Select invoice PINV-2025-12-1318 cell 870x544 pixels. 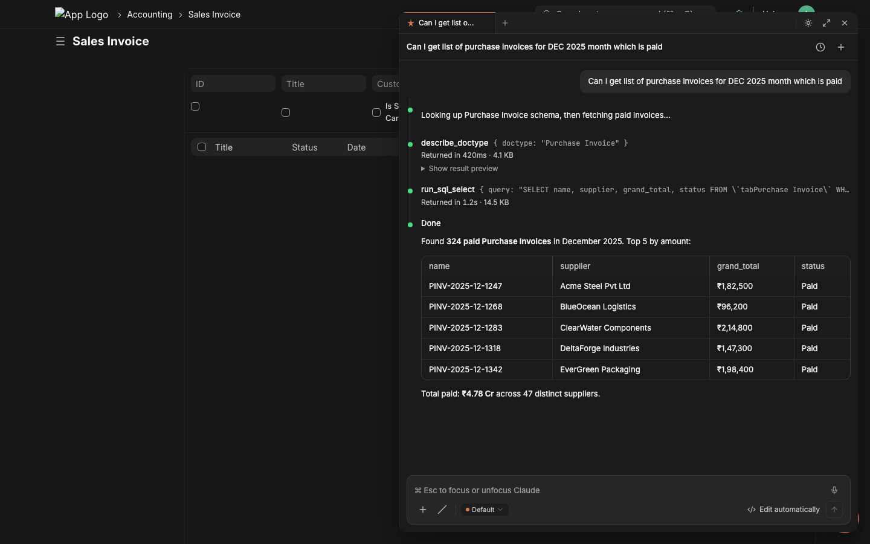coord(487,349)
